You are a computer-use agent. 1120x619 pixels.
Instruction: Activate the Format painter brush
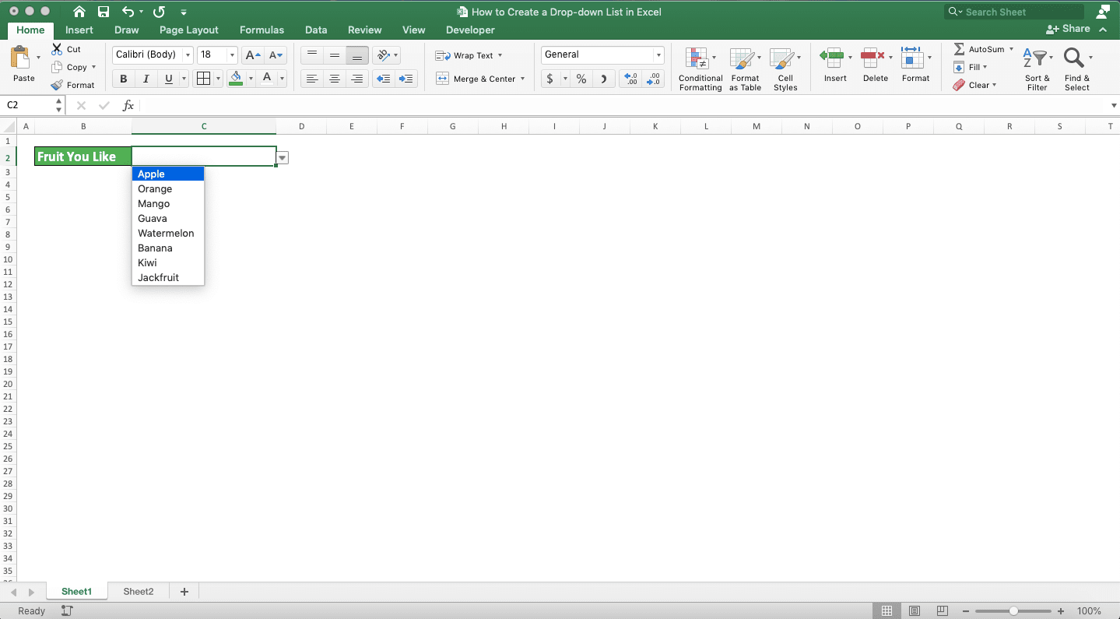pos(57,85)
